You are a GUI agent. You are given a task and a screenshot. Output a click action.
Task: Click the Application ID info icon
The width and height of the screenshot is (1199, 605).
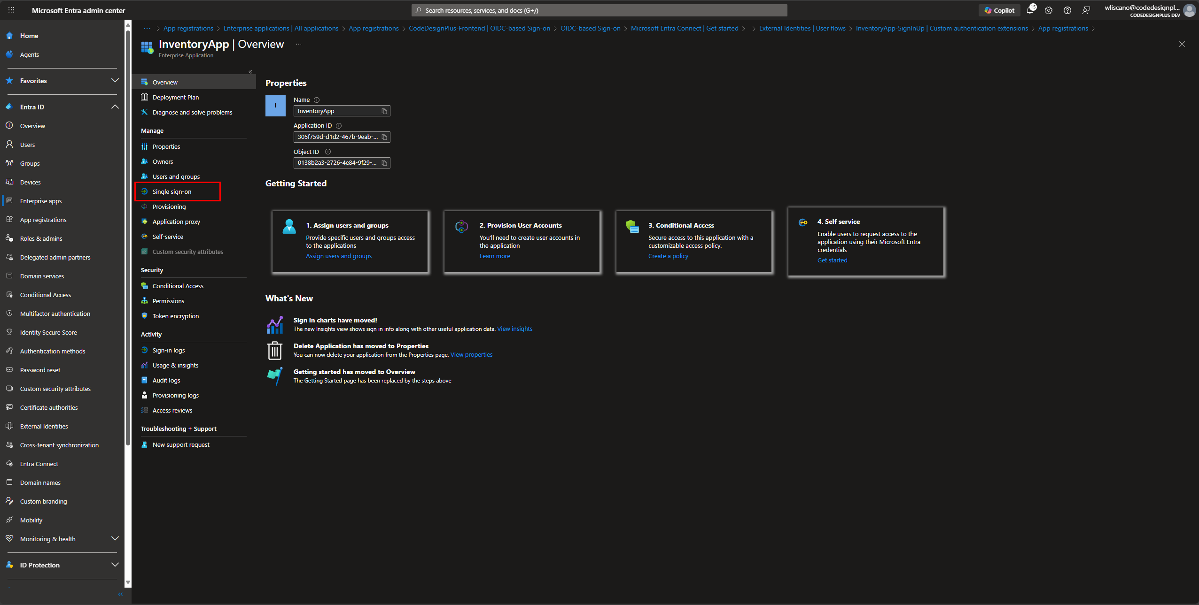(x=339, y=126)
